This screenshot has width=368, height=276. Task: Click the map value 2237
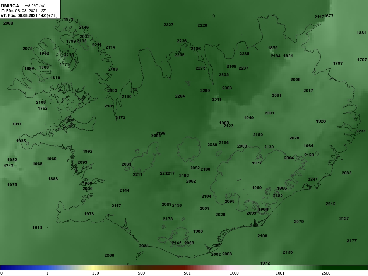coord(243,68)
